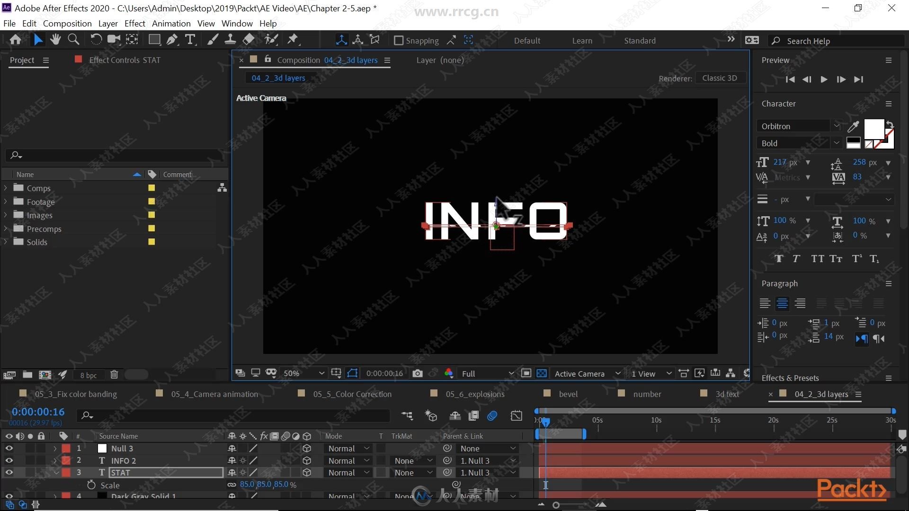Viewport: 909px width, 511px height.
Task: Select the Pen tool in toolbar
Action: [172, 39]
